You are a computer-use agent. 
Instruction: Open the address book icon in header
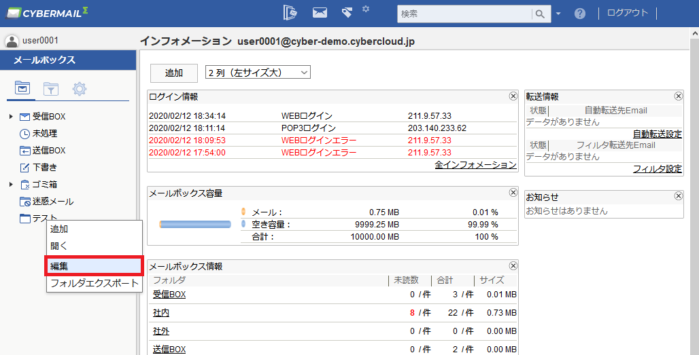coord(290,12)
